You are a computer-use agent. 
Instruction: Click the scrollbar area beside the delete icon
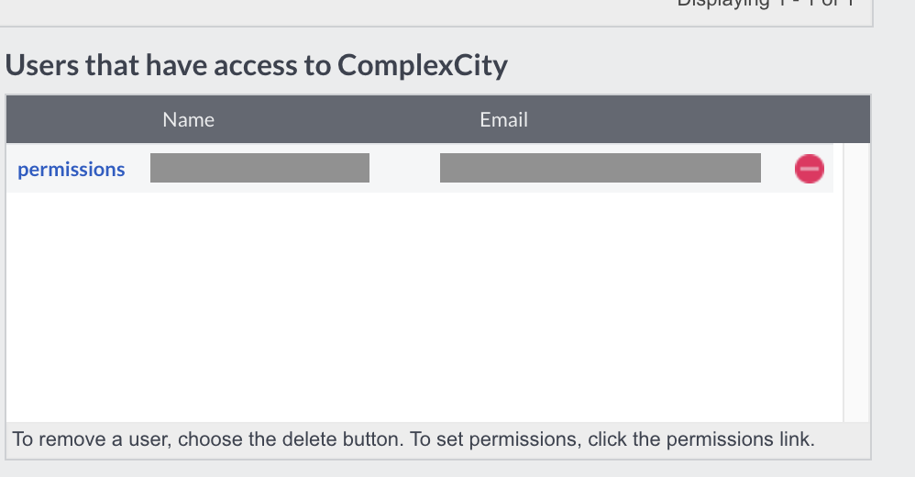point(854,169)
